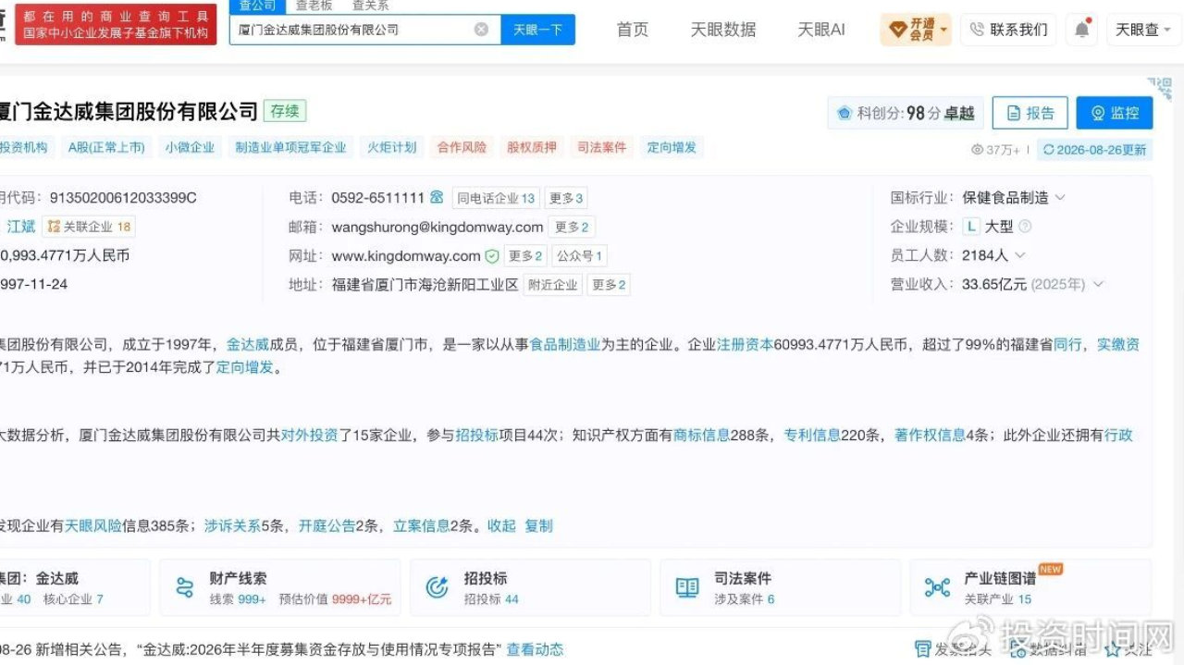Click 对外投资 link in summary
The image size is (1184, 665).
(310, 435)
